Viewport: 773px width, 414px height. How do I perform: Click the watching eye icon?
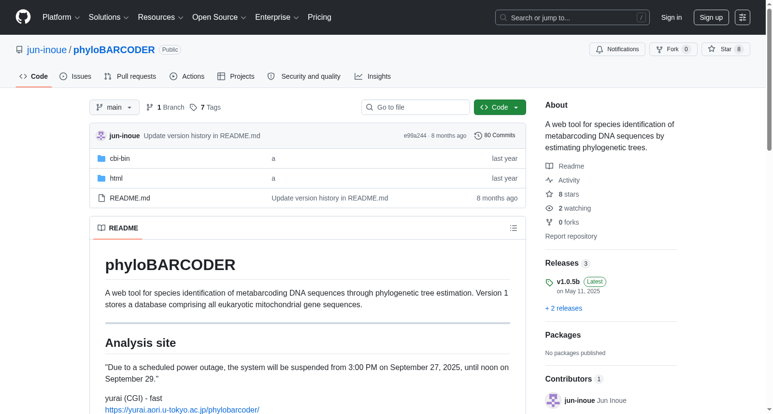(x=549, y=208)
